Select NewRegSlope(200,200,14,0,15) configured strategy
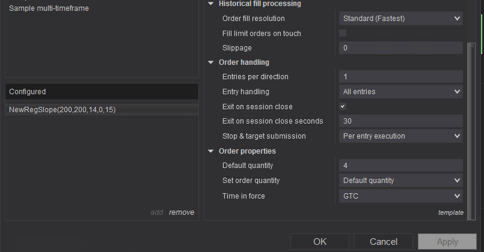 point(62,110)
